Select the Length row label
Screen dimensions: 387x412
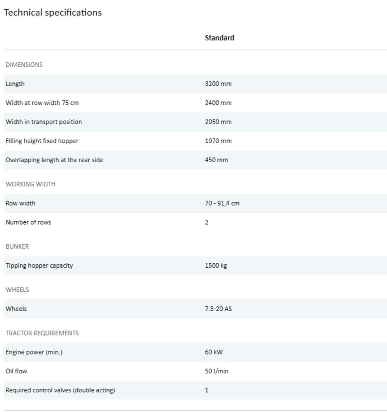[15, 84]
